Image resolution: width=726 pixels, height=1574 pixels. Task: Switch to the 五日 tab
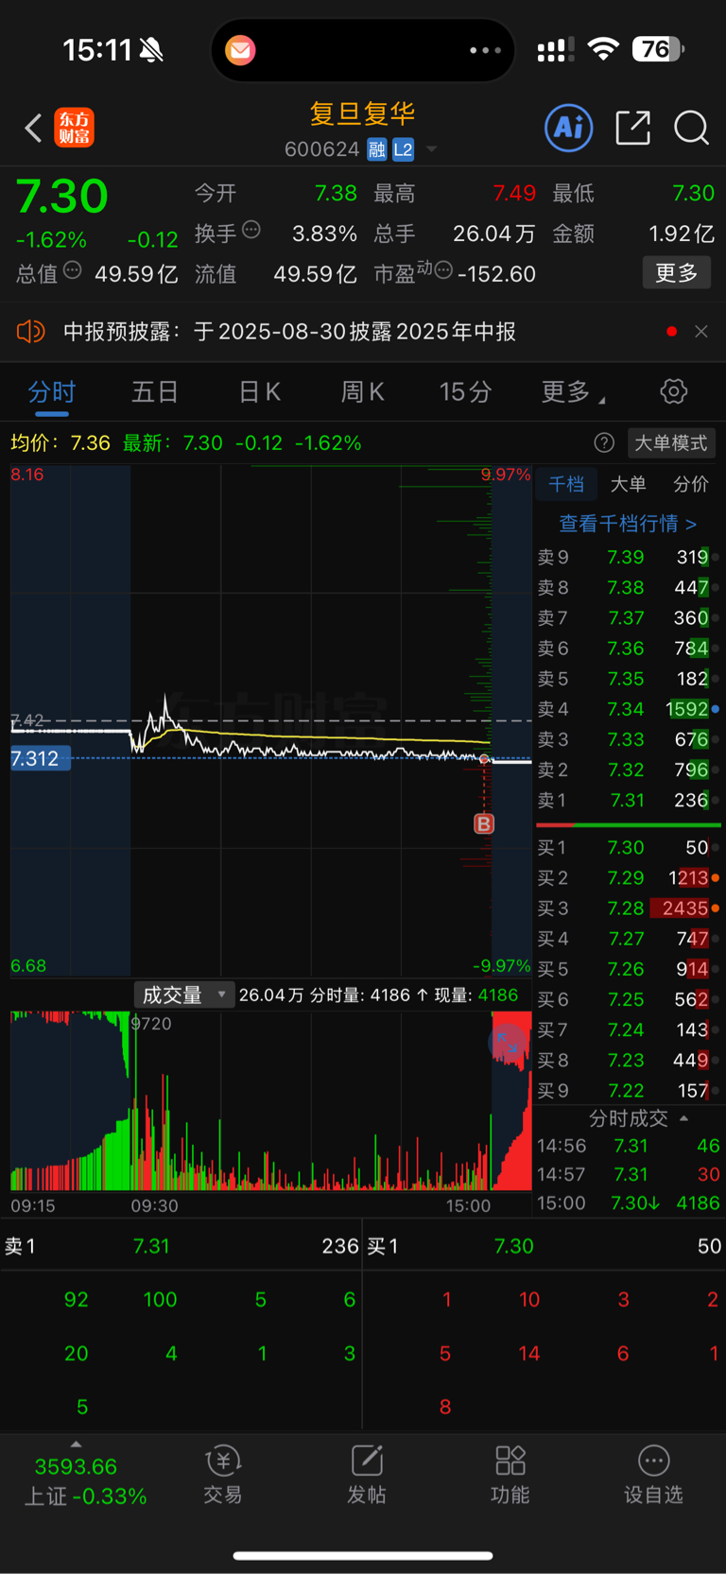(155, 391)
